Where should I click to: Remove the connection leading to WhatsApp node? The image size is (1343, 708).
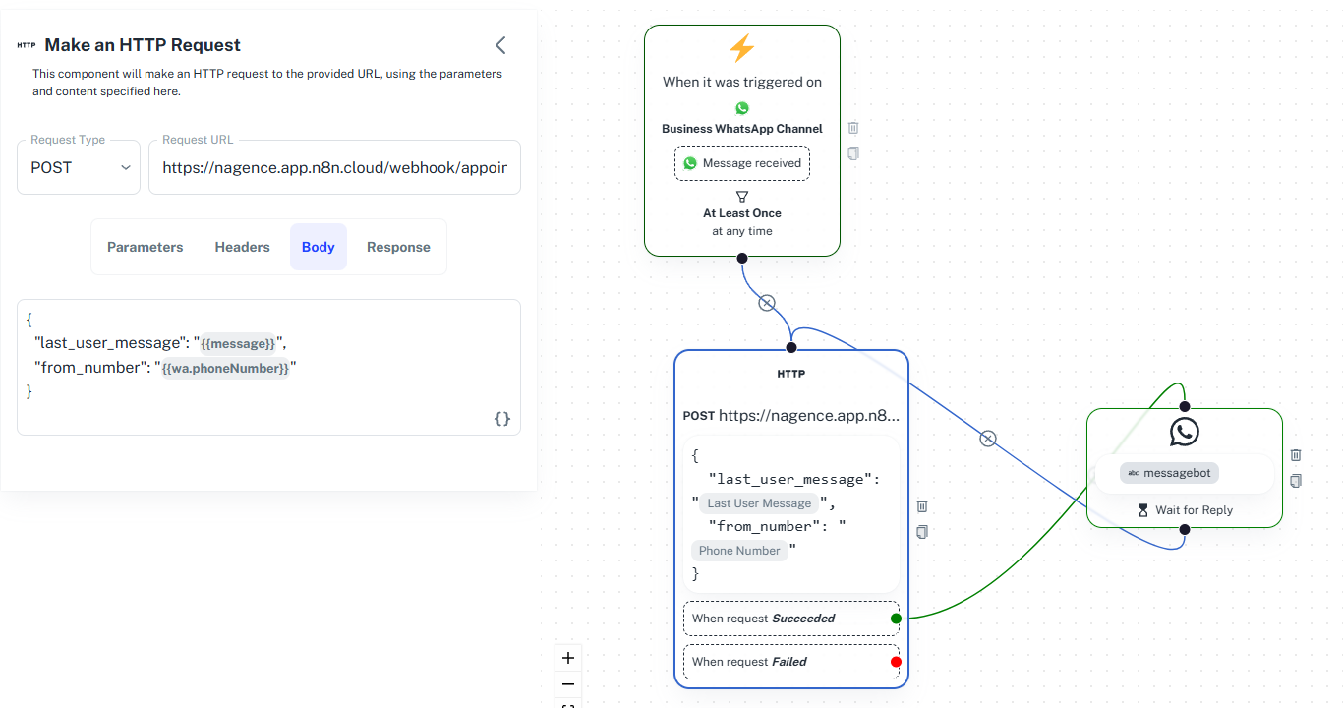(x=988, y=439)
